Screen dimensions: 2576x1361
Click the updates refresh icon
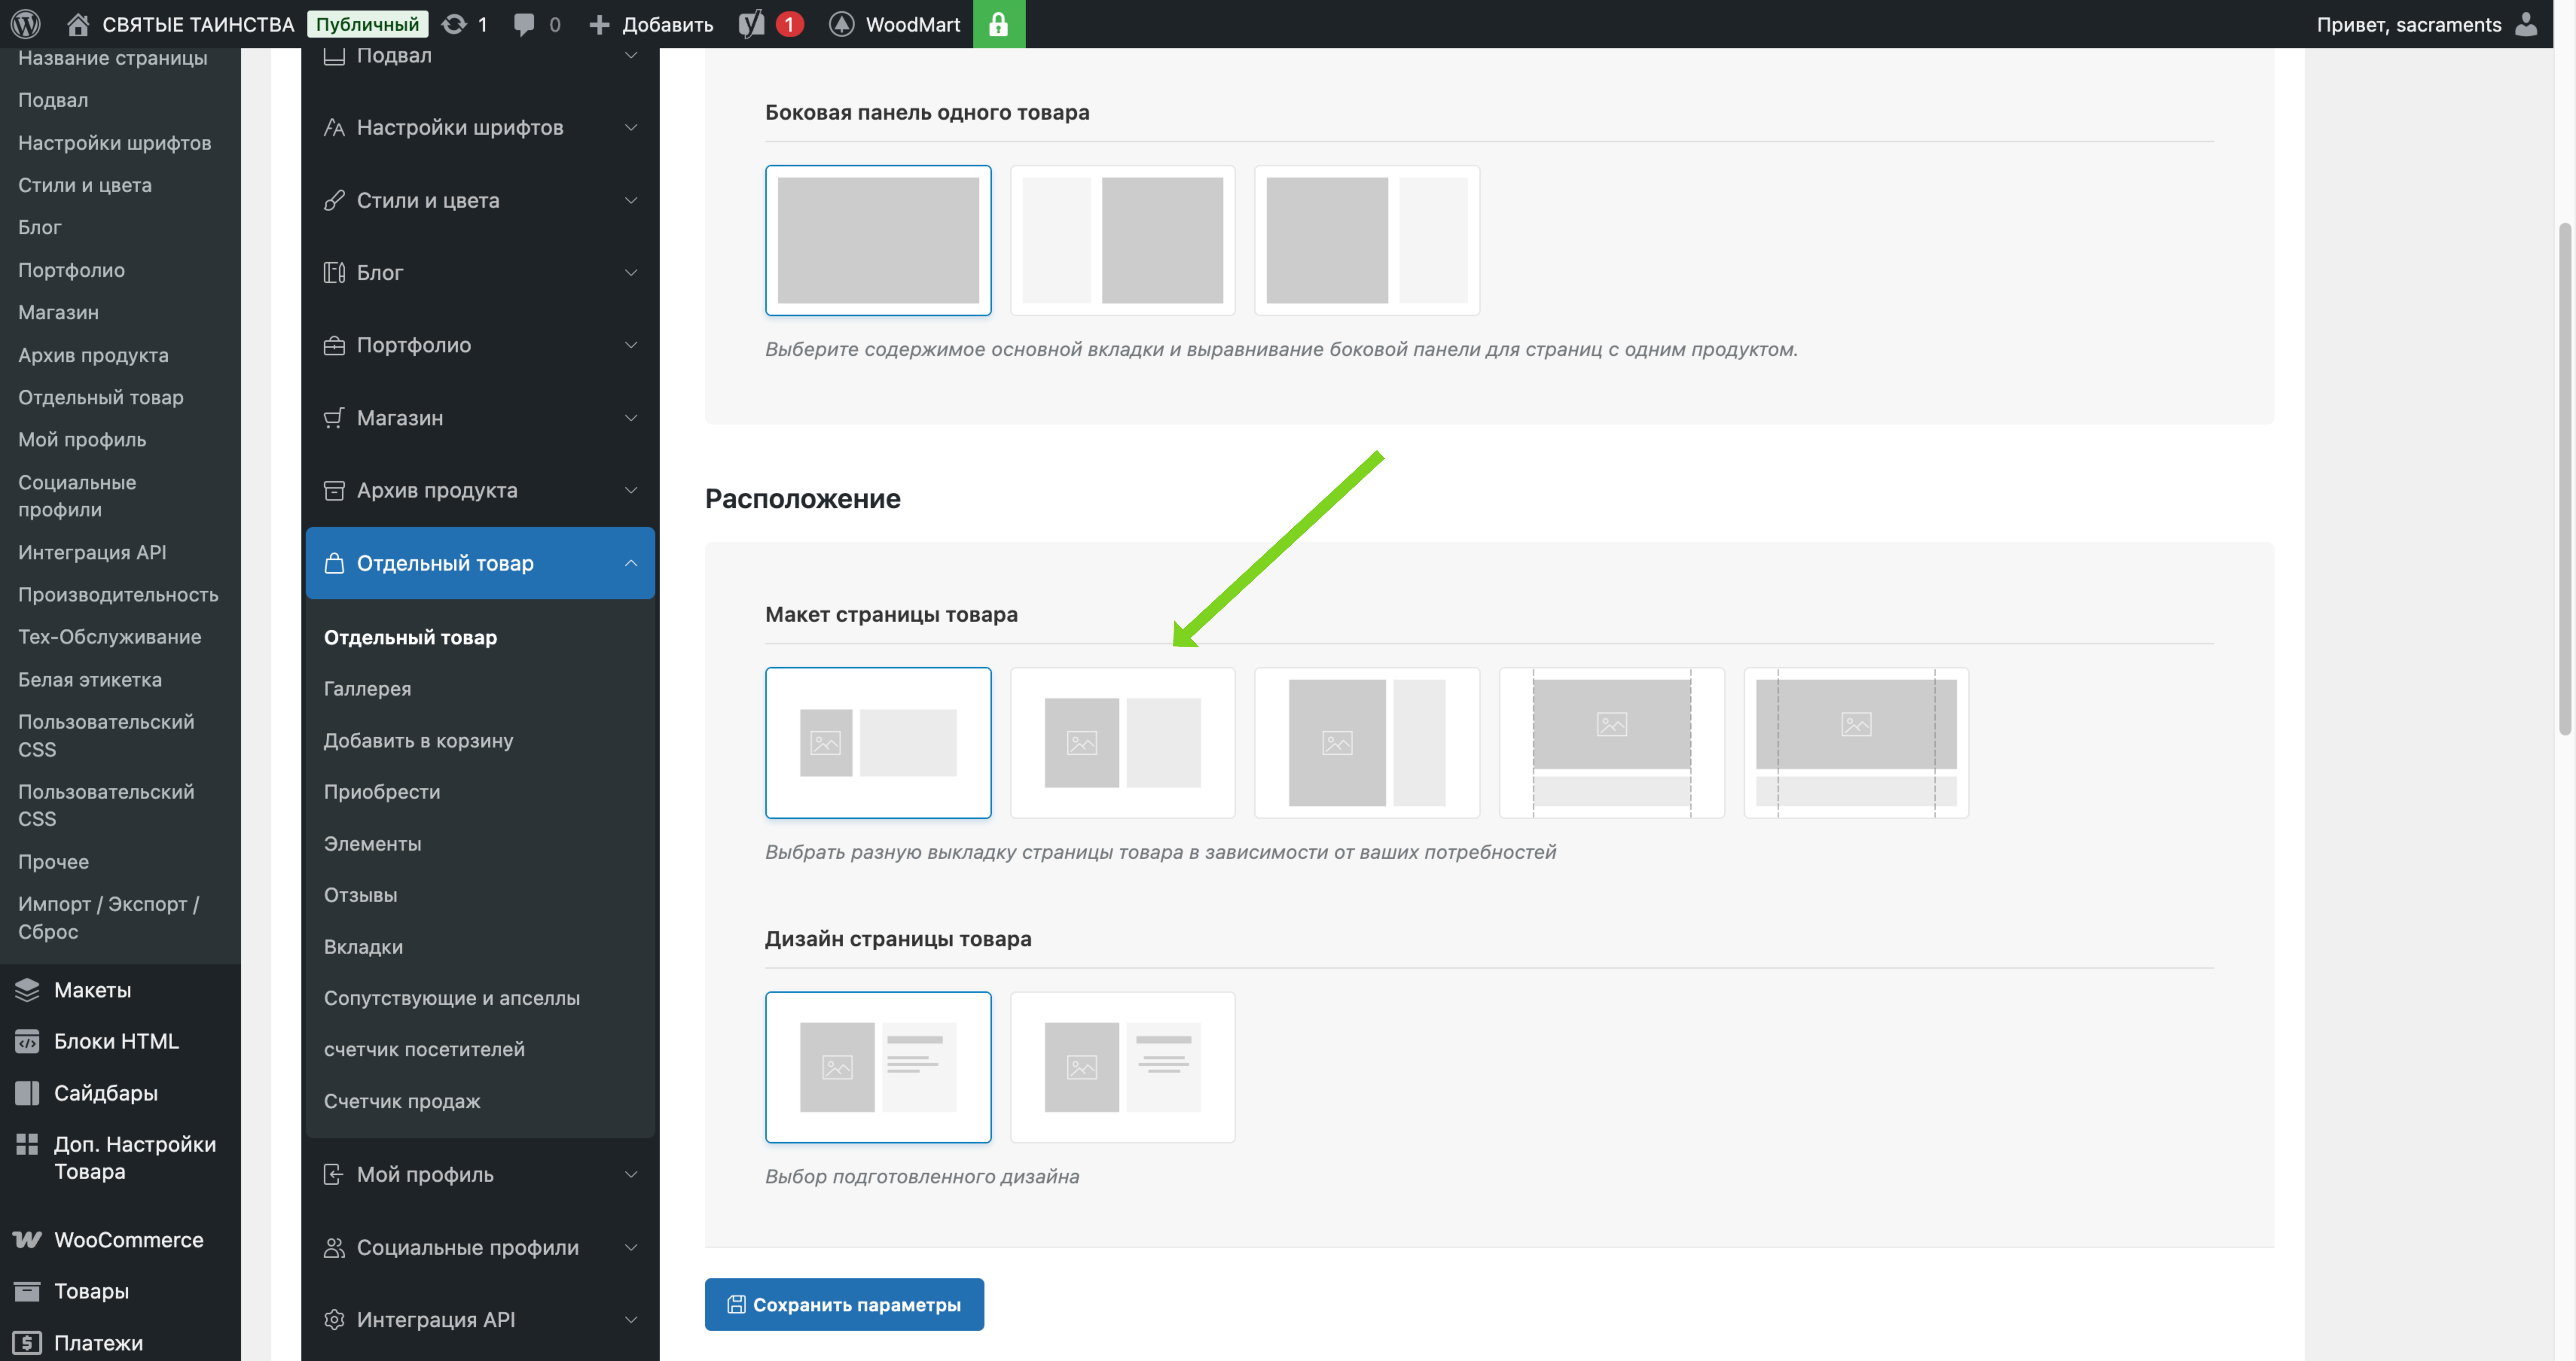pyautogui.click(x=454, y=24)
